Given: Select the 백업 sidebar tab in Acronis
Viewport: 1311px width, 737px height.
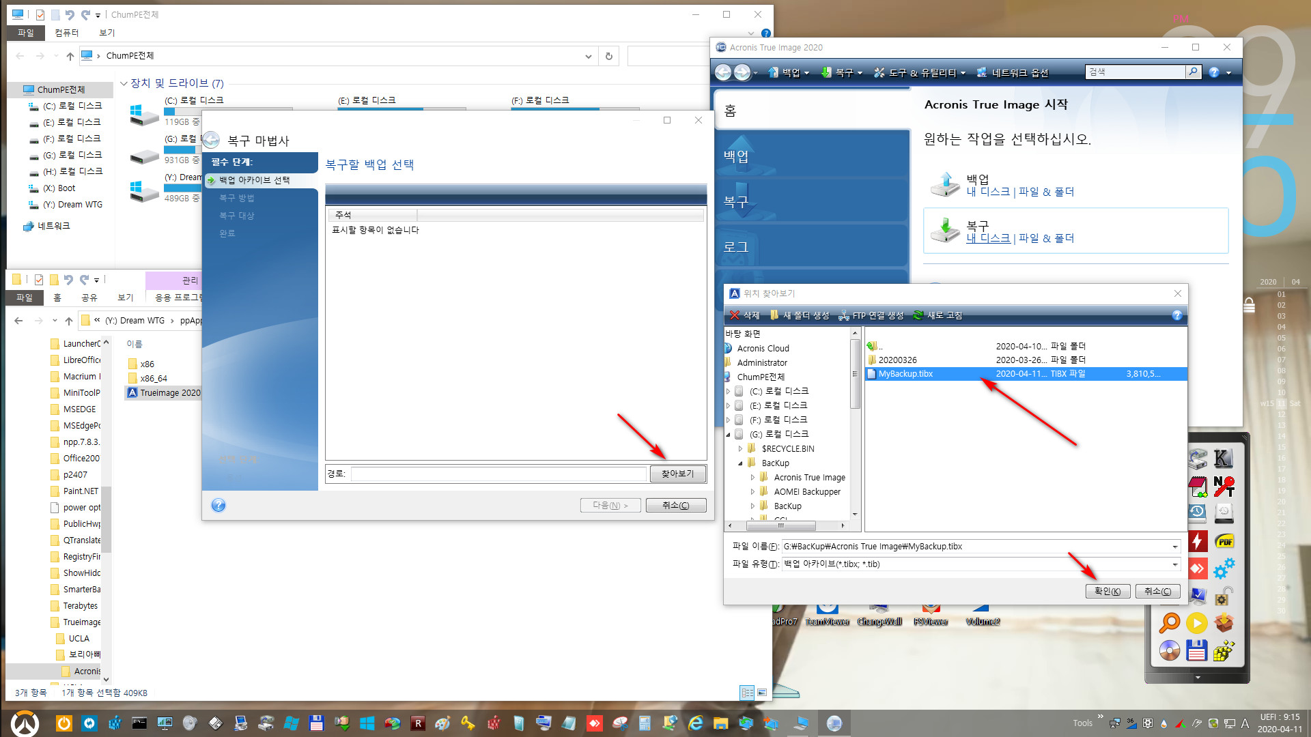Looking at the screenshot, I should point(813,156).
